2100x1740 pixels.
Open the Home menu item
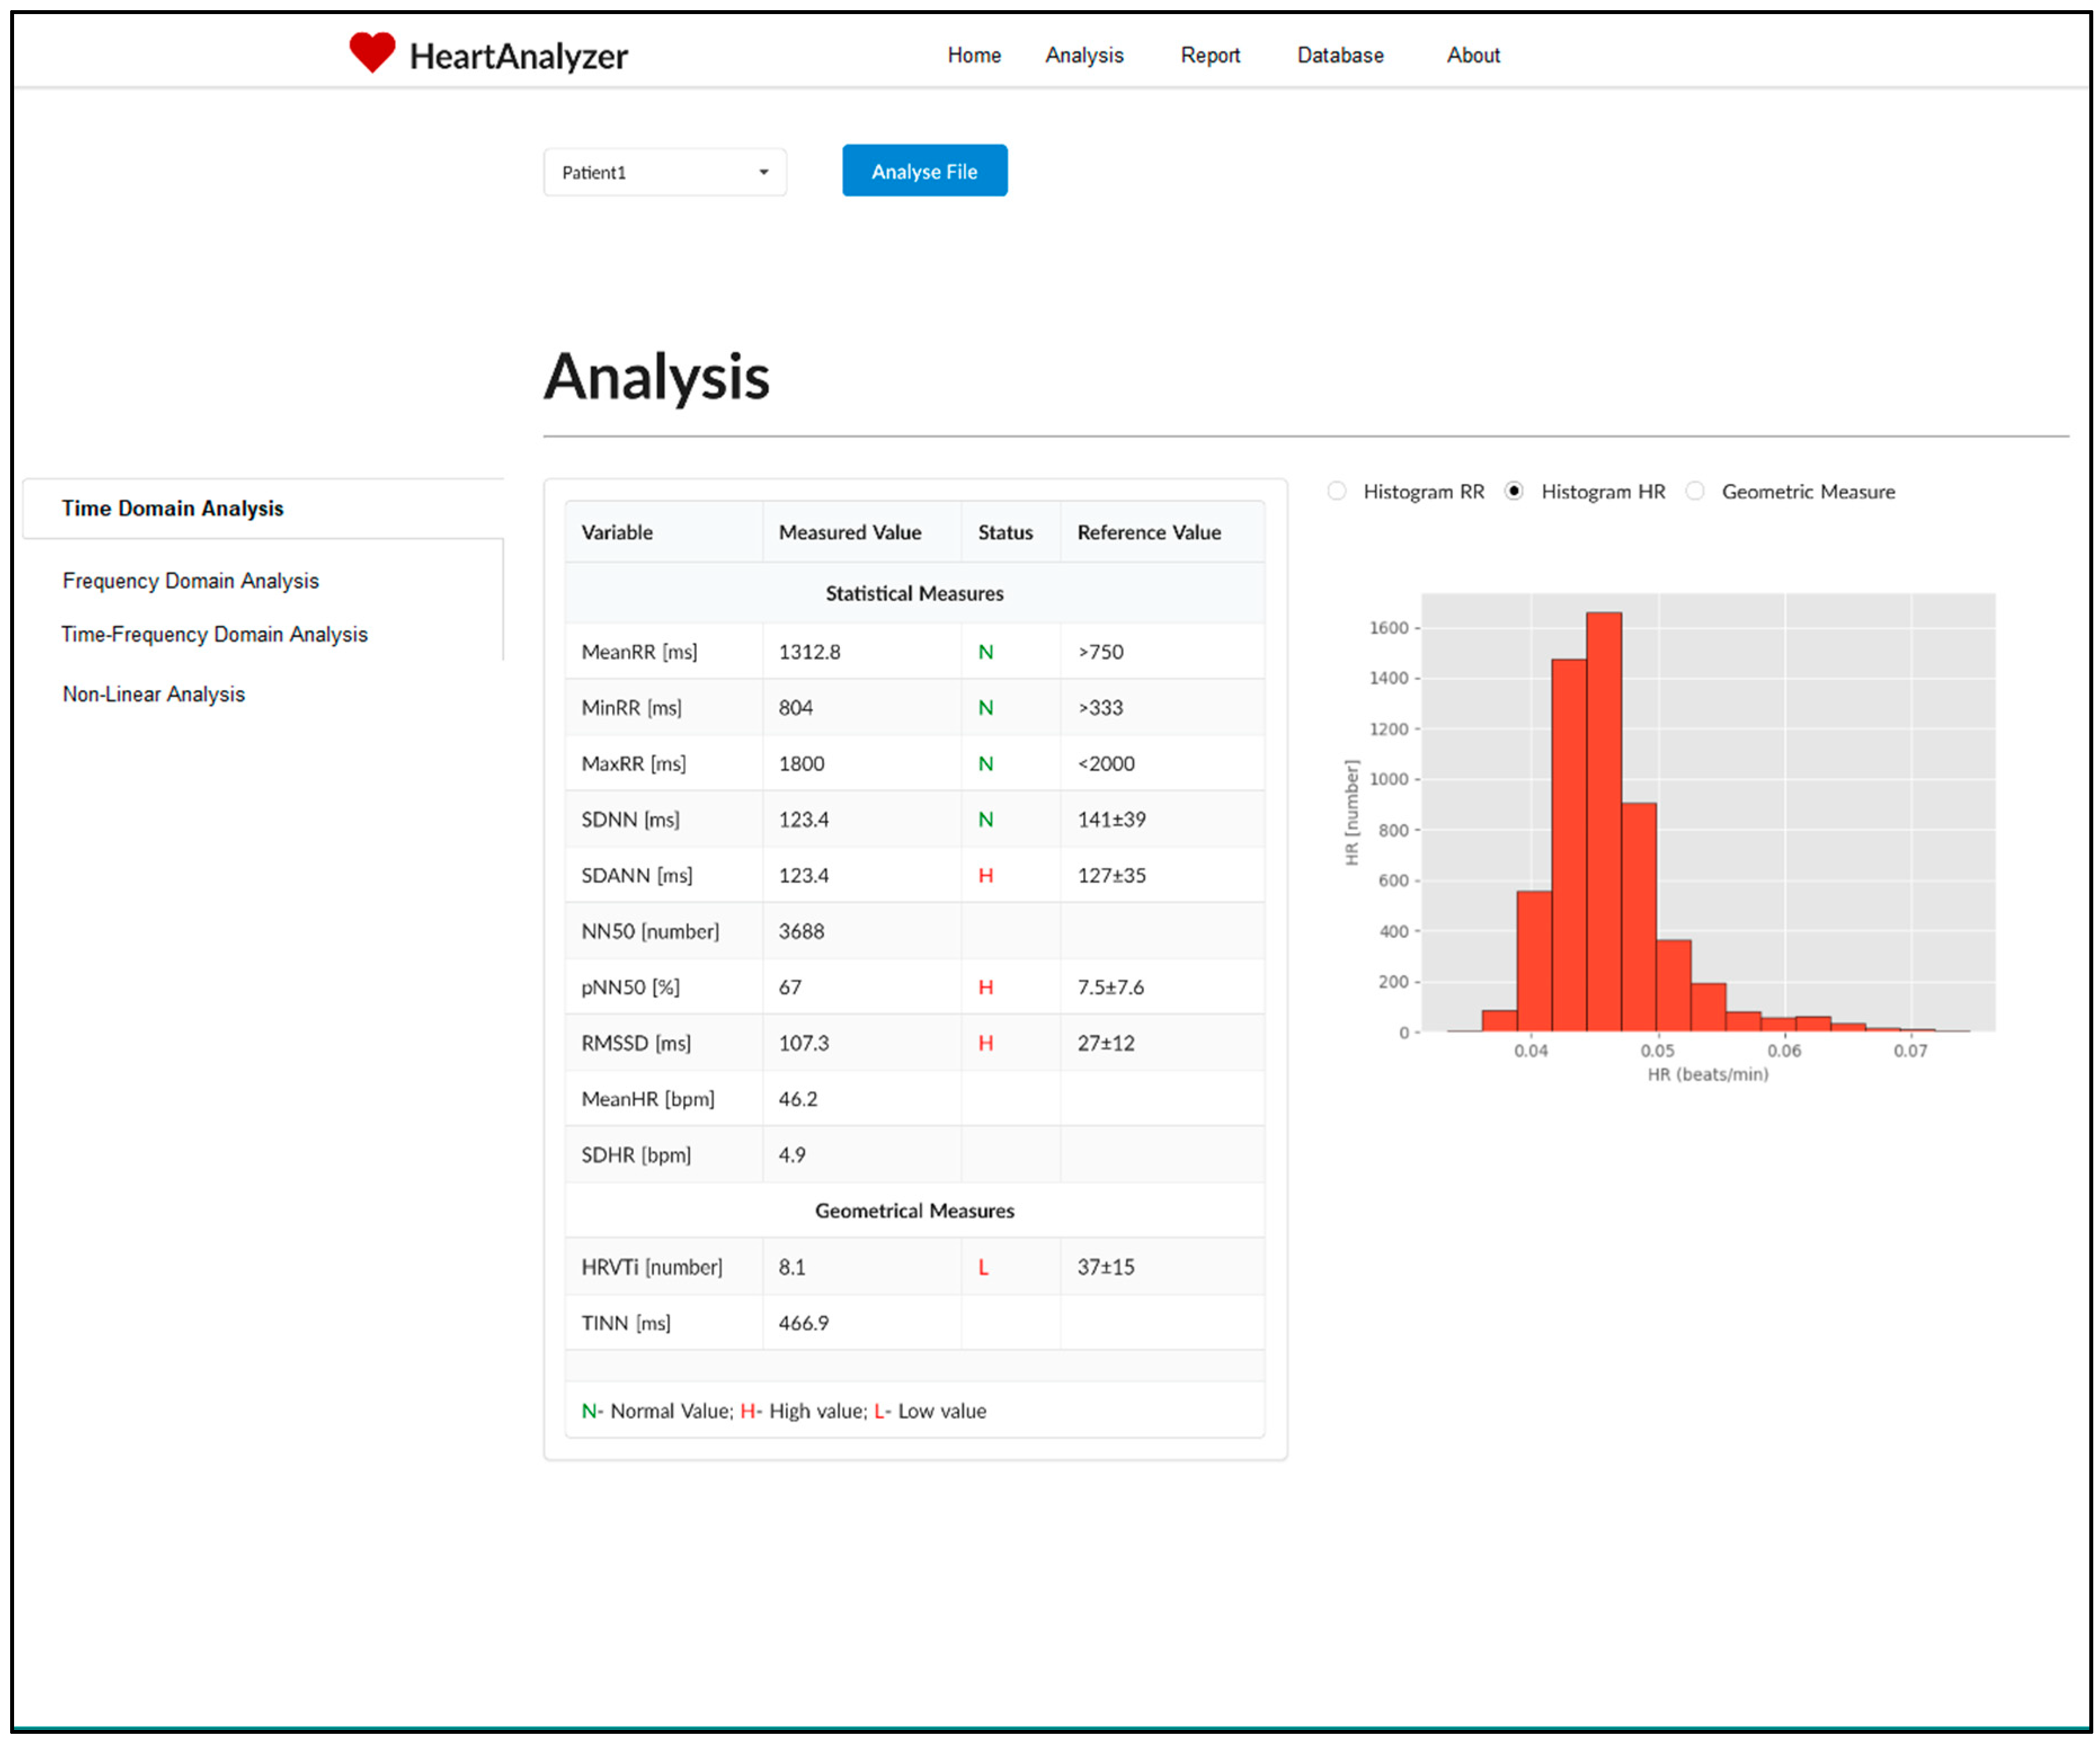[974, 55]
